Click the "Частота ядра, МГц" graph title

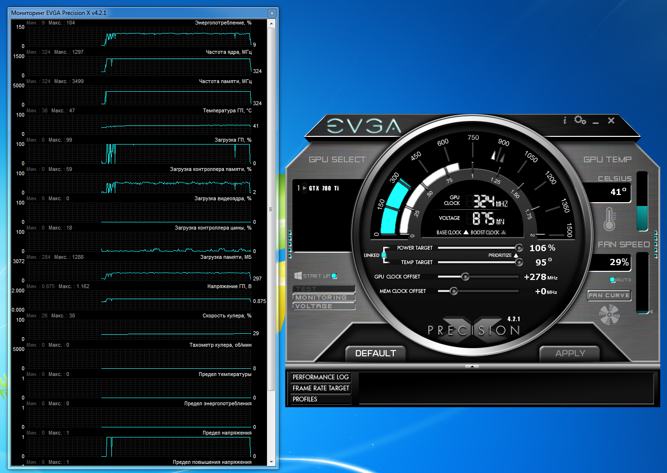click(229, 52)
